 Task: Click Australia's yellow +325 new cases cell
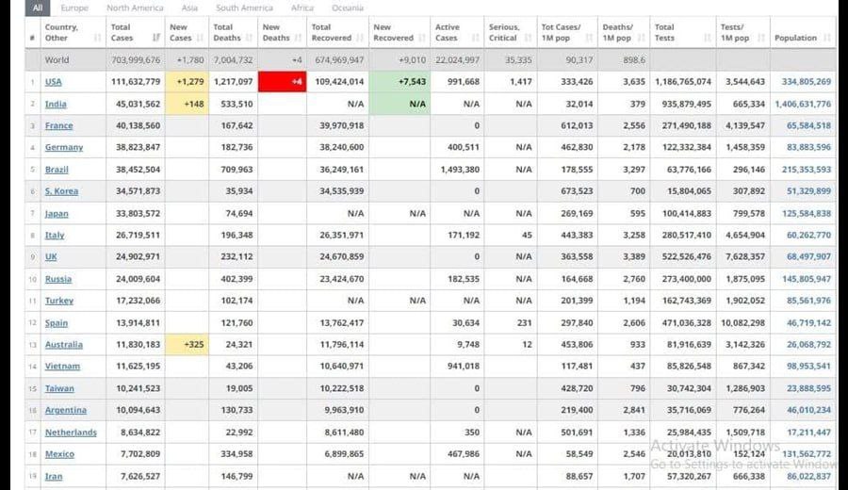(x=186, y=345)
